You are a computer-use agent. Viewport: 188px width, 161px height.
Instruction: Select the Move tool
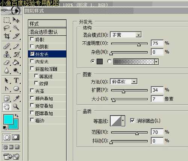(x=16, y=20)
